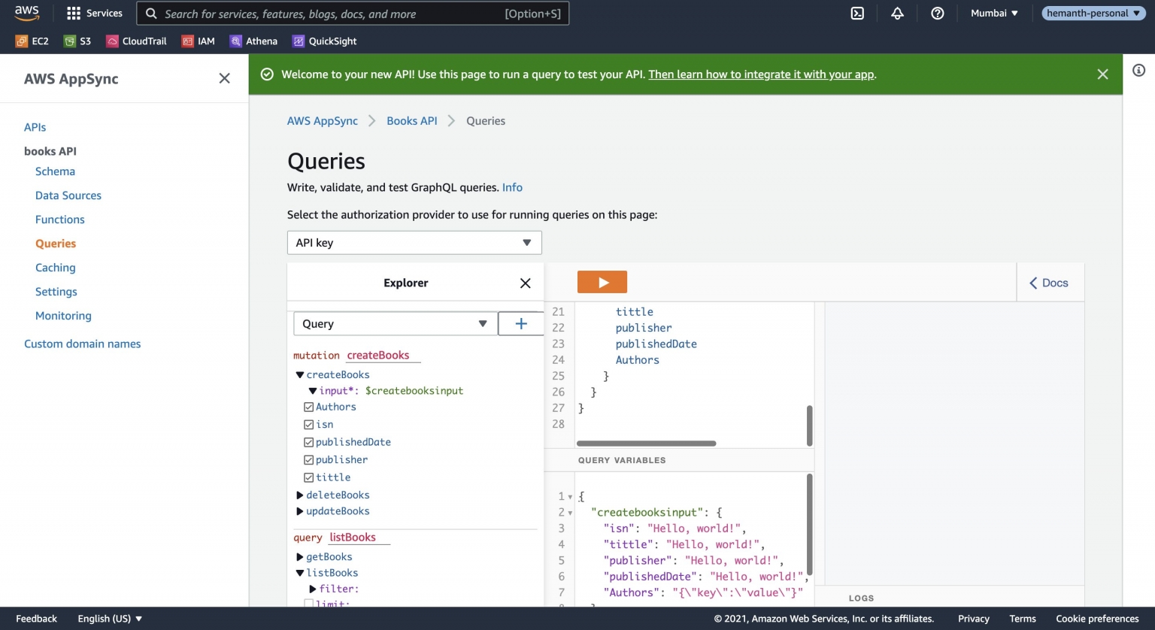Run the query with the orange play button
The height and width of the screenshot is (630, 1155).
pyautogui.click(x=602, y=281)
